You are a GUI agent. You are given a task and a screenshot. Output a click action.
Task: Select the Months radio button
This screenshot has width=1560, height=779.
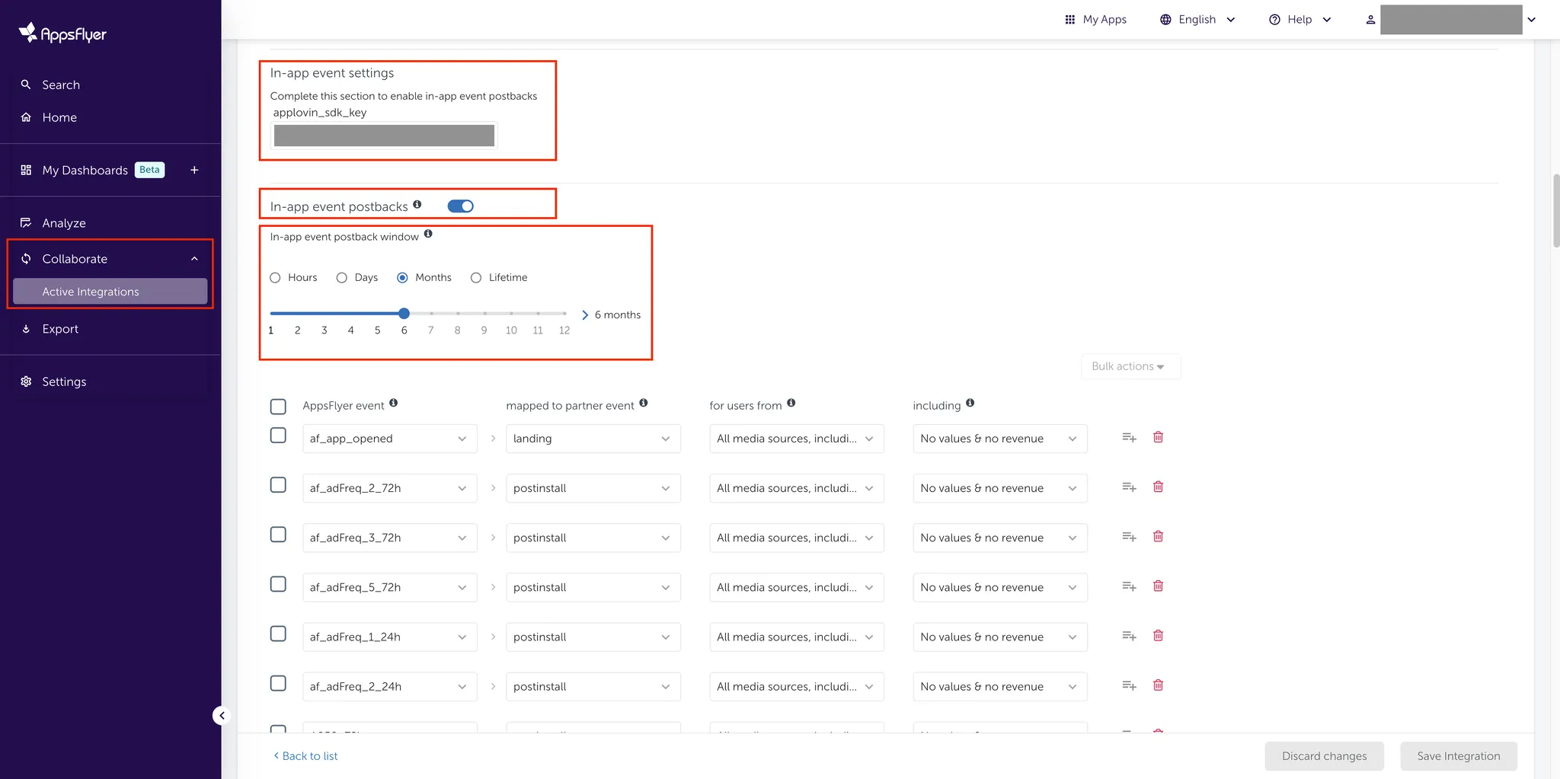tap(403, 278)
